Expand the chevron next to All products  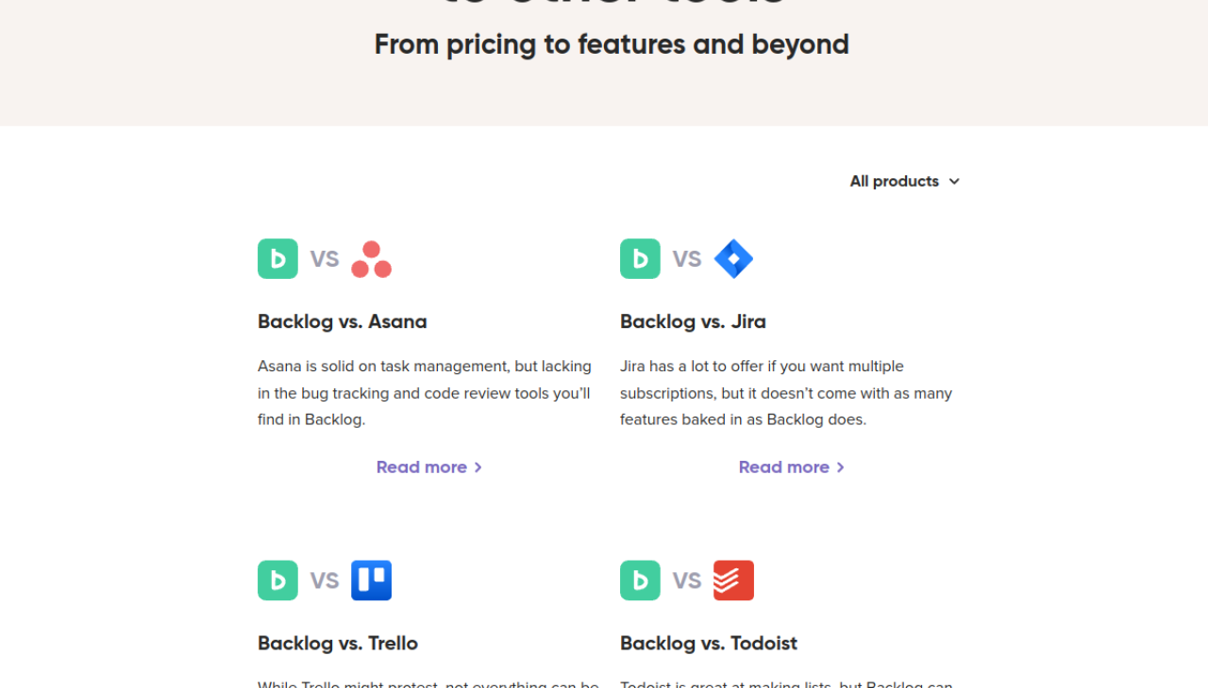pos(954,181)
